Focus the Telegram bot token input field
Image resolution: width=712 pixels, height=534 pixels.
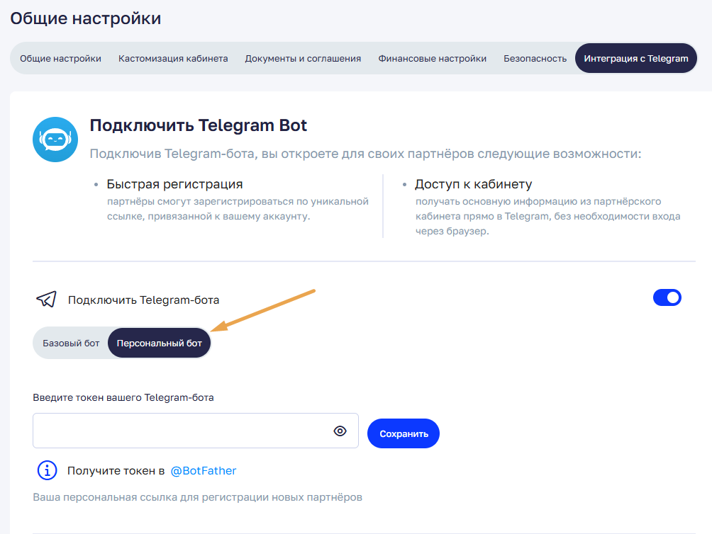181,431
